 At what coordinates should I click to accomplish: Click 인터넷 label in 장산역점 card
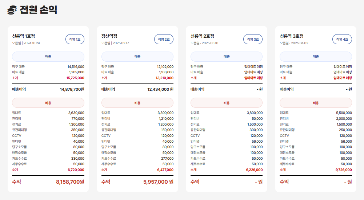pyautogui.click(x=106, y=141)
